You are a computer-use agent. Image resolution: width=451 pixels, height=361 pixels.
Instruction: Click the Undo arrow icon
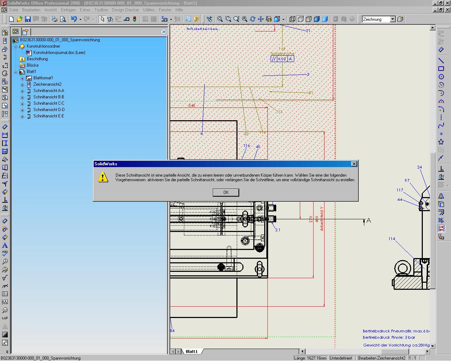[74, 19]
